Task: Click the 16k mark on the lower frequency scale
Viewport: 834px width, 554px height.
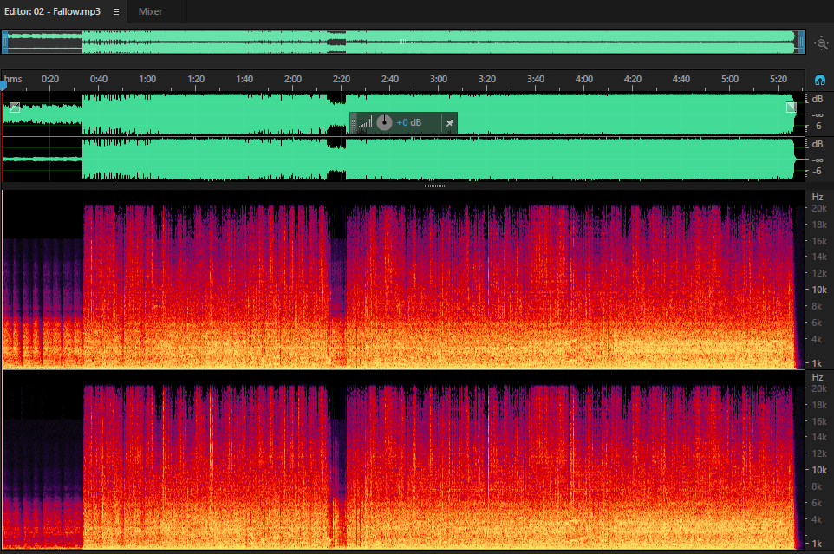Action: click(819, 421)
